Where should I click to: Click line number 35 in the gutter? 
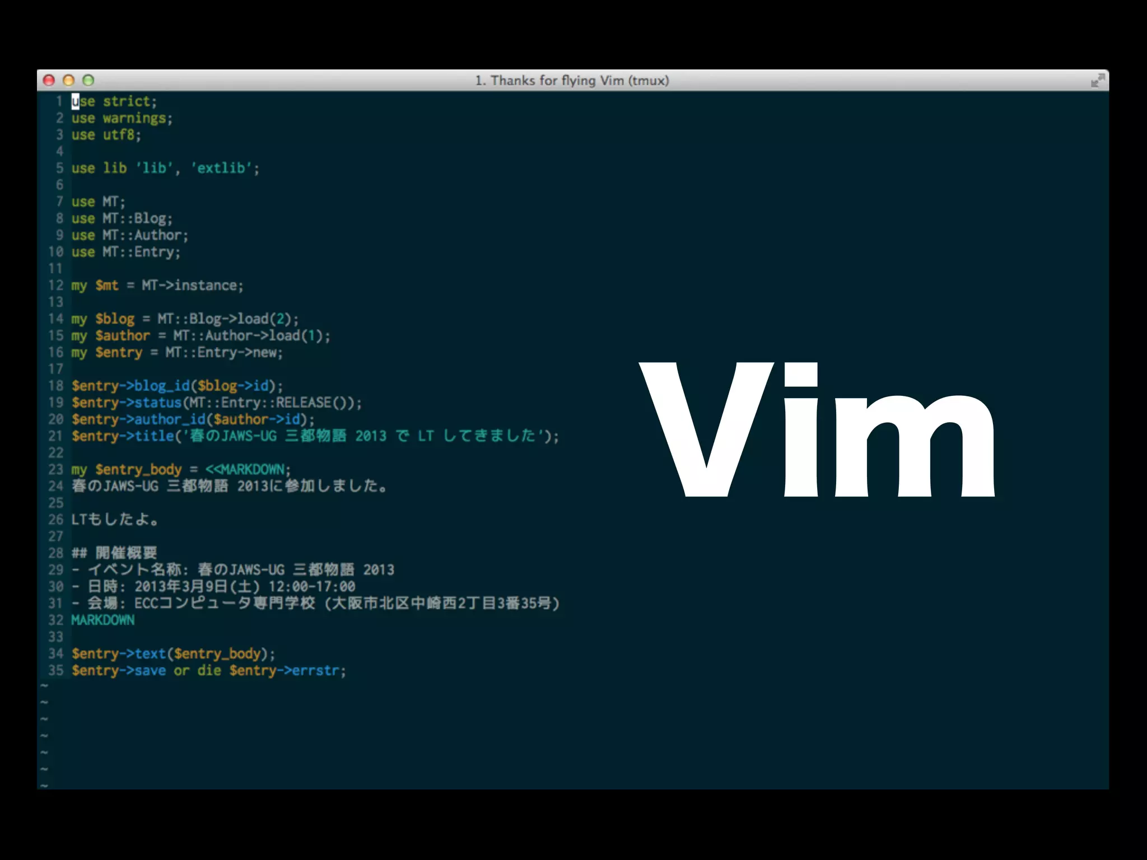click(x=56, y=671)
